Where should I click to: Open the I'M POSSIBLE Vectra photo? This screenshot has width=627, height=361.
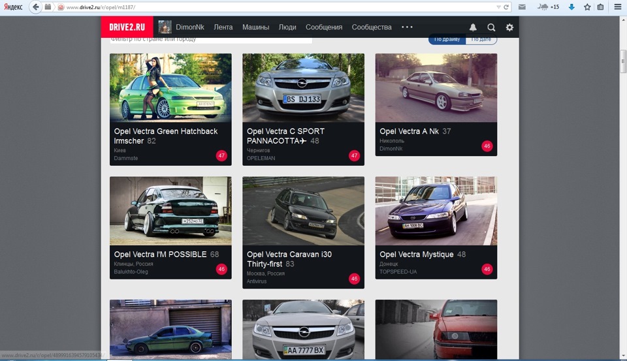coord(170,211)
